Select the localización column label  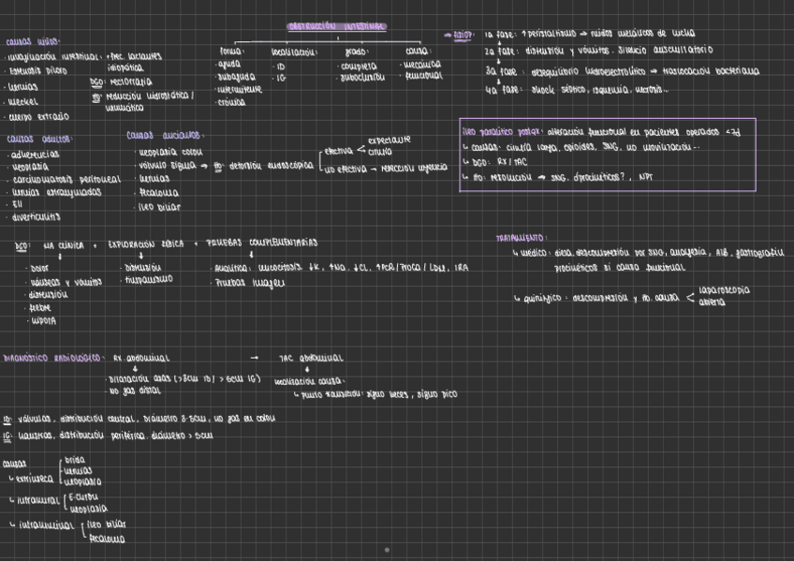pos(292,52)
